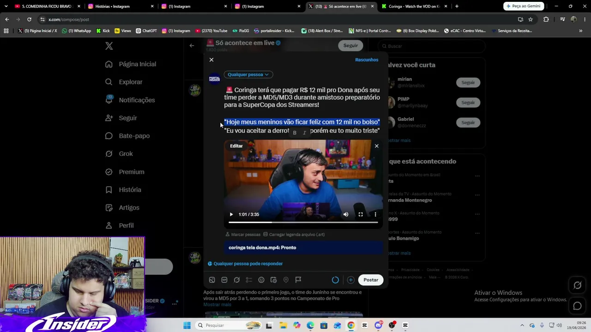Open Perfil in the sidebar
This screenshot has height=332, width=591.
(120, 226)
